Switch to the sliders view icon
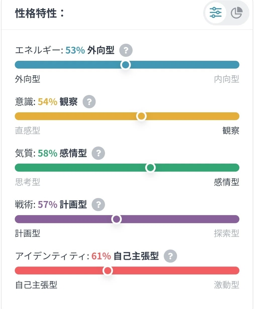This screenshot has height=309, width=254. coord(216,13)
